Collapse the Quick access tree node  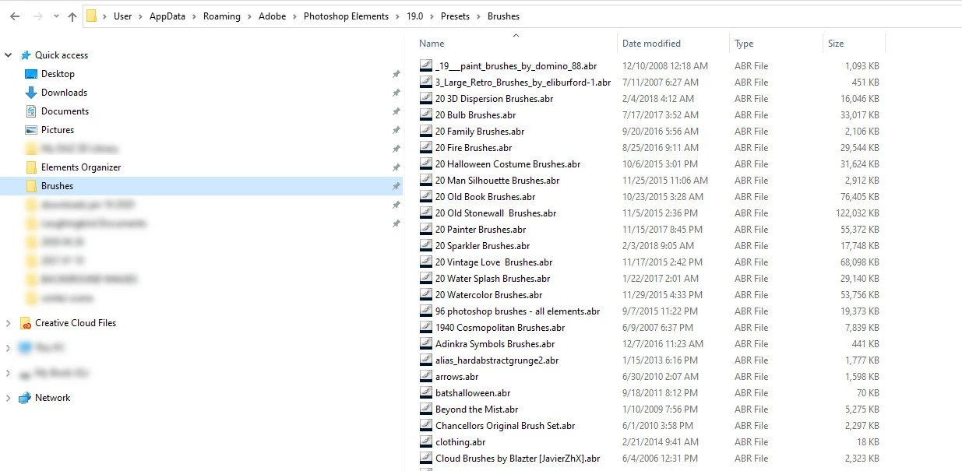click(9, 55)
